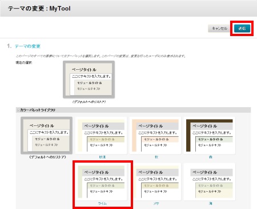
Task: Select the ライム palette thumbnail
Action: (101, 182)
